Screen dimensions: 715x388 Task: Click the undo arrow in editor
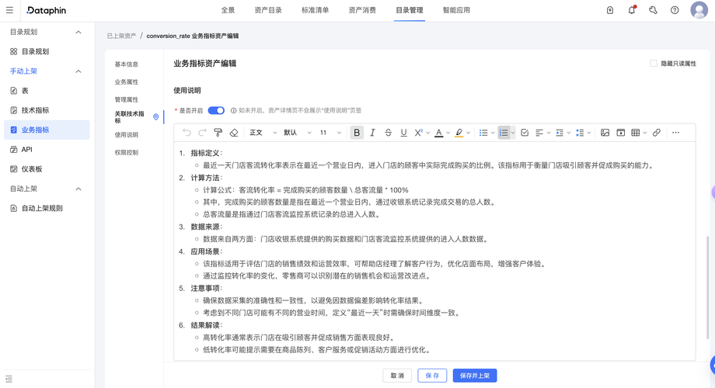[187, 133]
